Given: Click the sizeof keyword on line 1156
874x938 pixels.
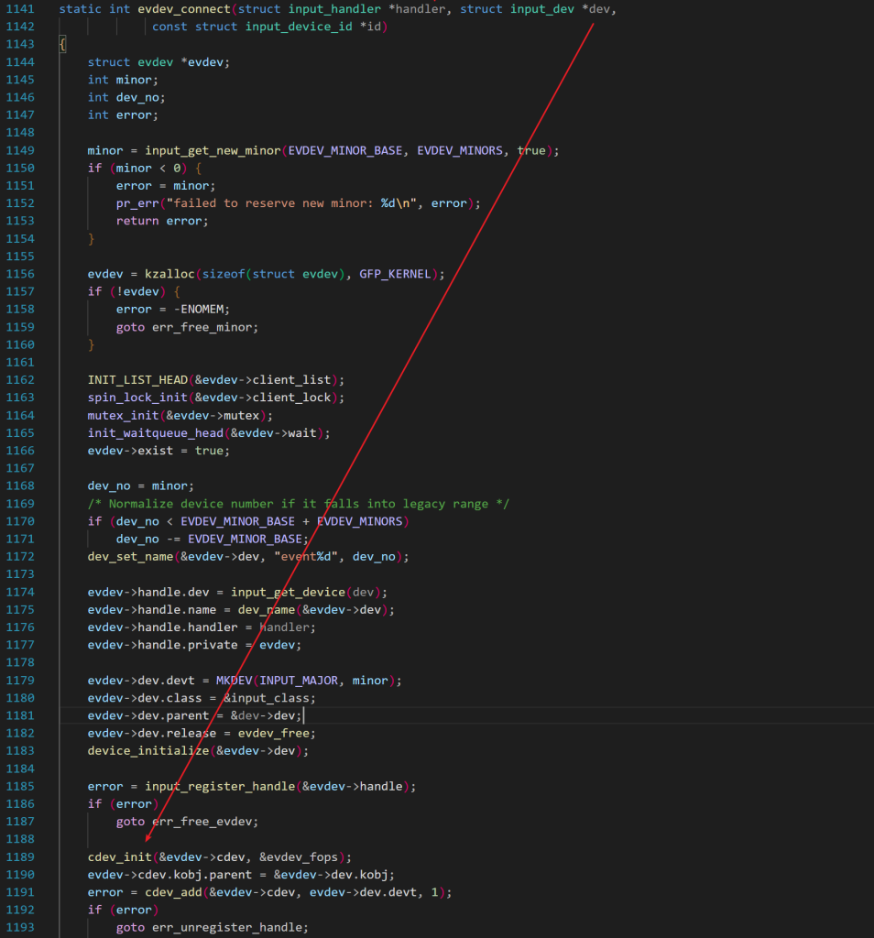Looking at the screenshot, I should pyautogui.click(x=224, y=274).
